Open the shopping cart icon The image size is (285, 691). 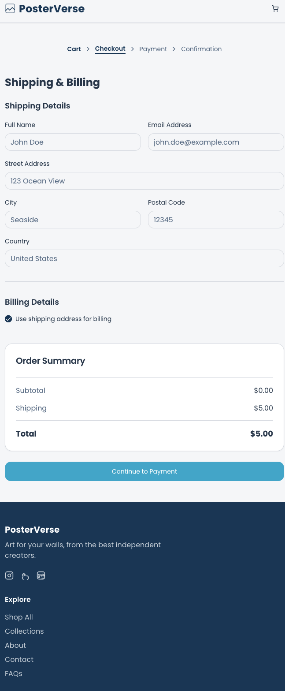pyautogui.click(x=275, y=8)
